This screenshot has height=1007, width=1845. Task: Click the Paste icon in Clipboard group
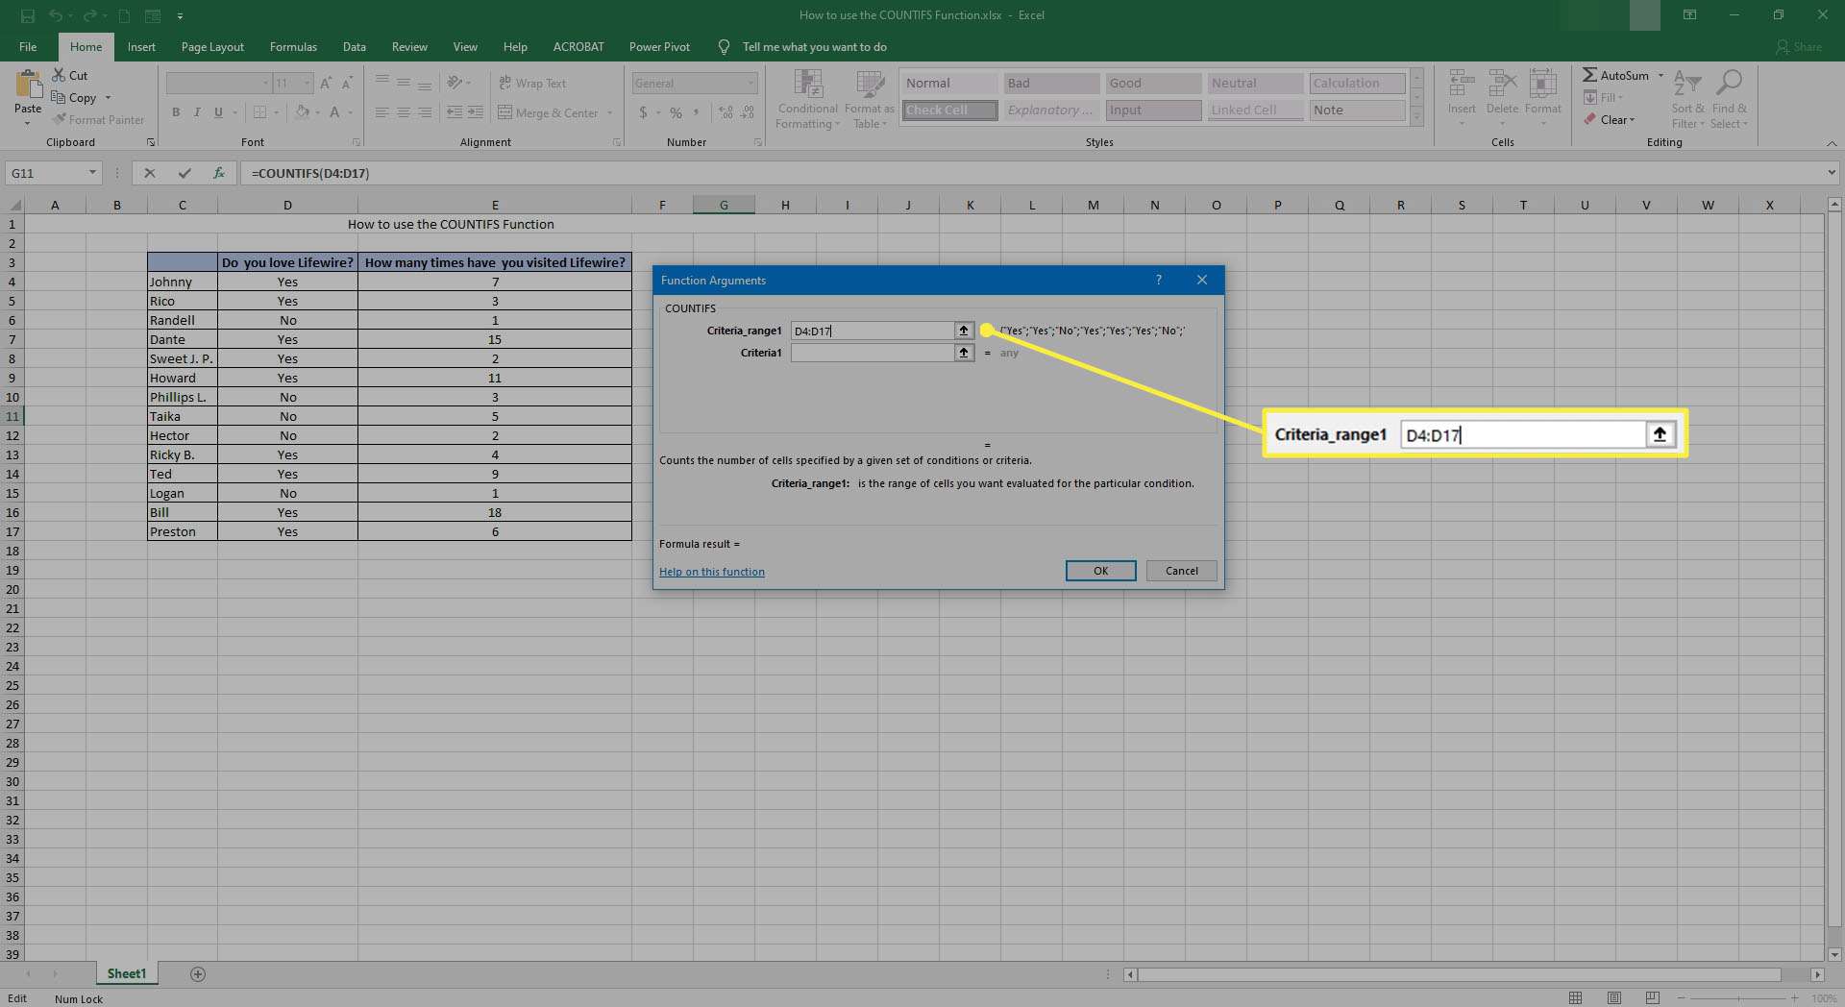(x=28, y=86)
